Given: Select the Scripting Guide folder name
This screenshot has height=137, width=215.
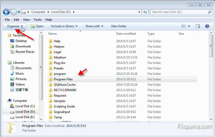Looking at the screenshot, I should pyautogui.click(x=64, y=106).
